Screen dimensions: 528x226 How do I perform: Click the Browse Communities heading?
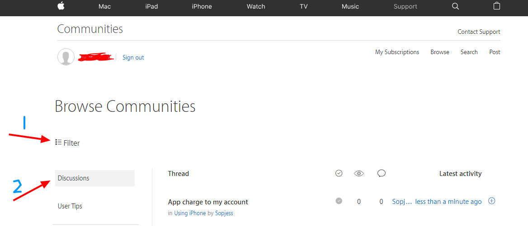pyautogui.click(x=125, y=106)
